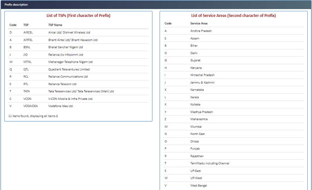
Task: Select the JIO TSP cell
Action: click(25, 55)
